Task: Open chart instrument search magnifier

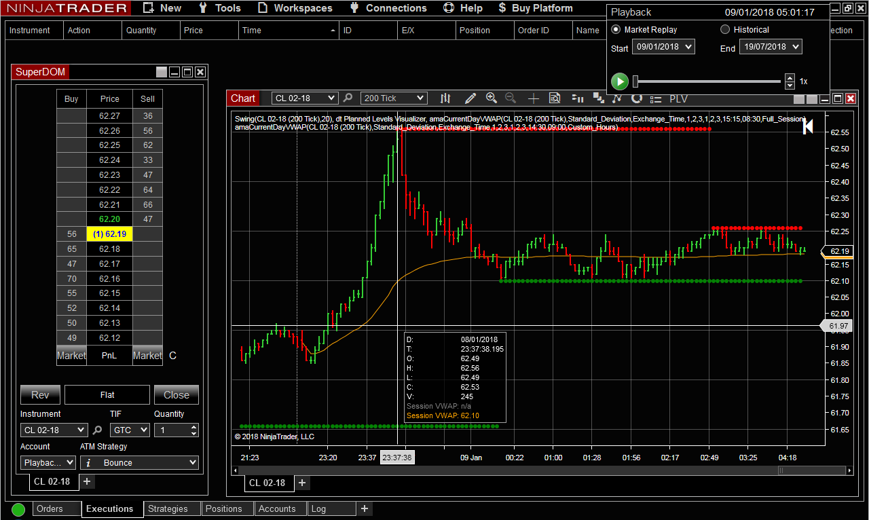Action: point(348,98)
